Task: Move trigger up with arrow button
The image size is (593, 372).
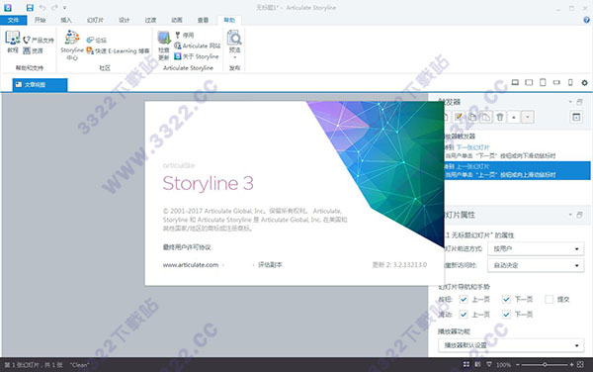Action: point(514,117)
